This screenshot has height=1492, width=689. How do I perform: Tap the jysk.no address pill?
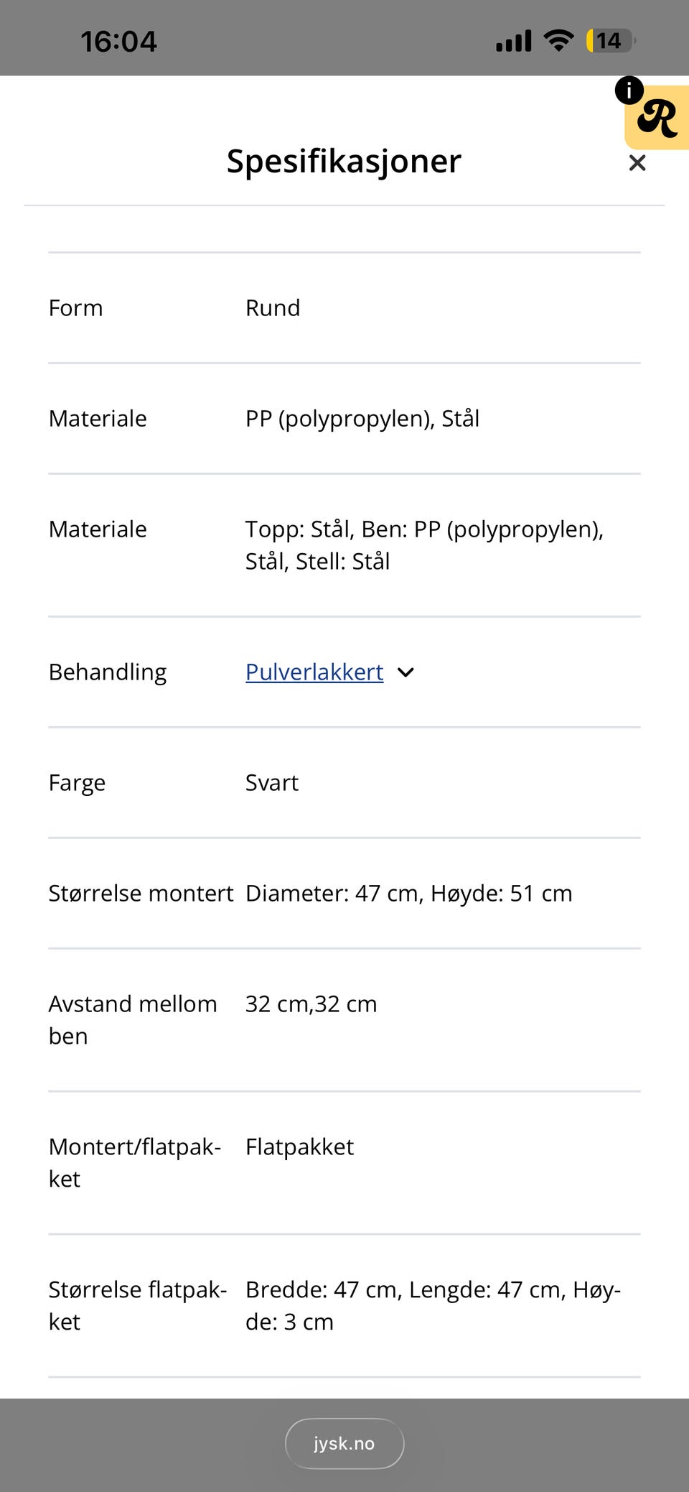coord(344,1443)
